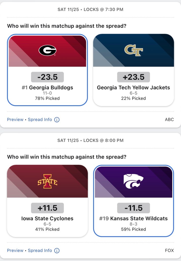
Task: Open Spread Info link in ABC game
Action: point(40,120)
